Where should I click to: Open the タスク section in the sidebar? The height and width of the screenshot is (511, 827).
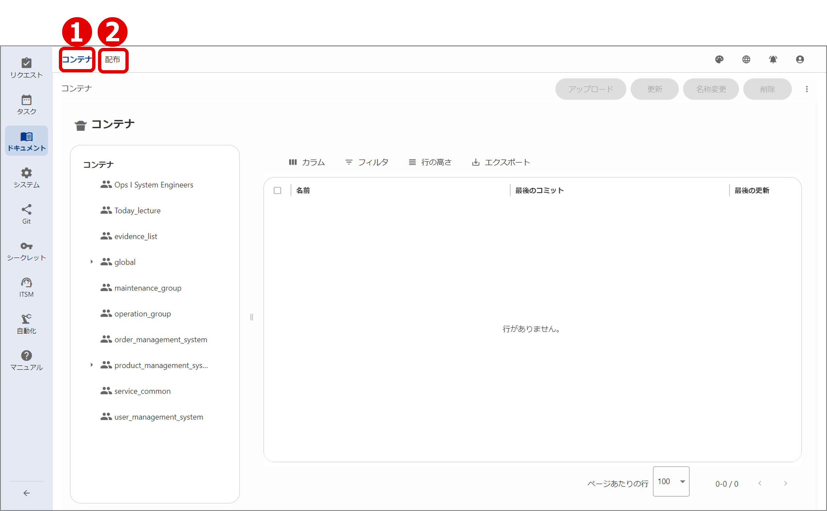pos(26,104)
